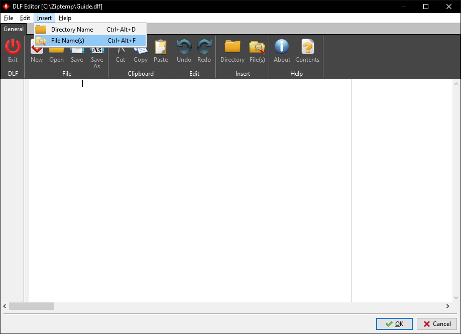
Task: Click the vertical scroll up arrow
Action: click(456, 84)
